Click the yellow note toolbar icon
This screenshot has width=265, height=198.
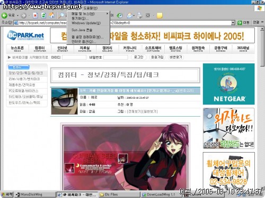[160, 15]
